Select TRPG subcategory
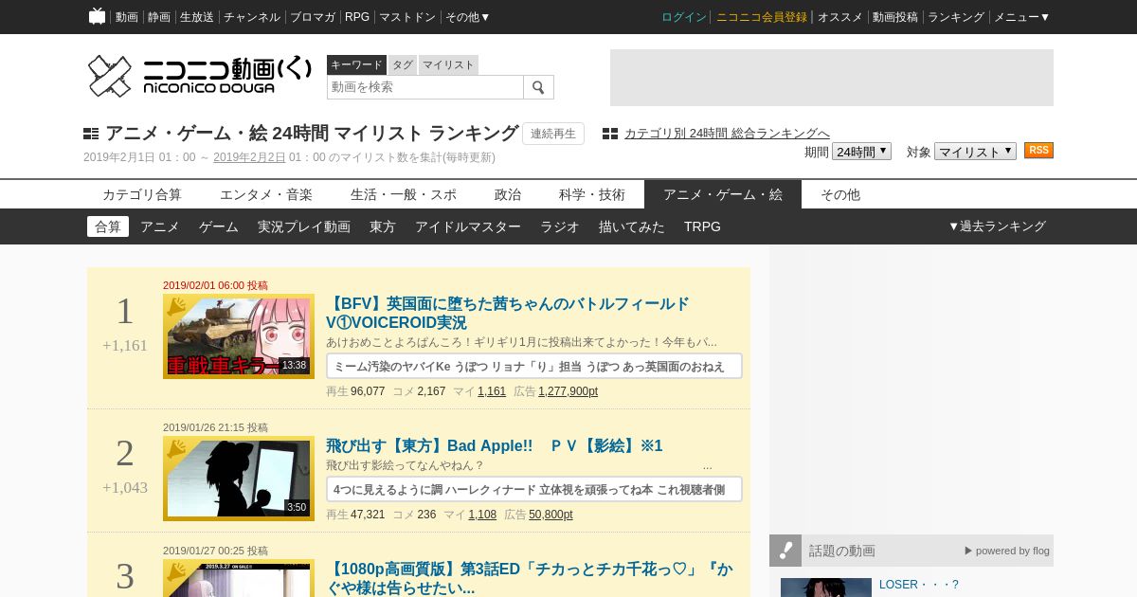The image size is (1137, 597). (702, 226)
